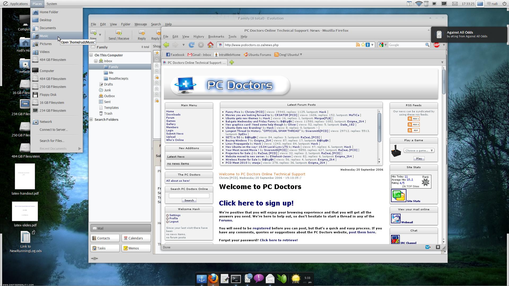Select the Profile radio button
The width and height of the screenshot is (509, 286).
click(x=168, y=218)
